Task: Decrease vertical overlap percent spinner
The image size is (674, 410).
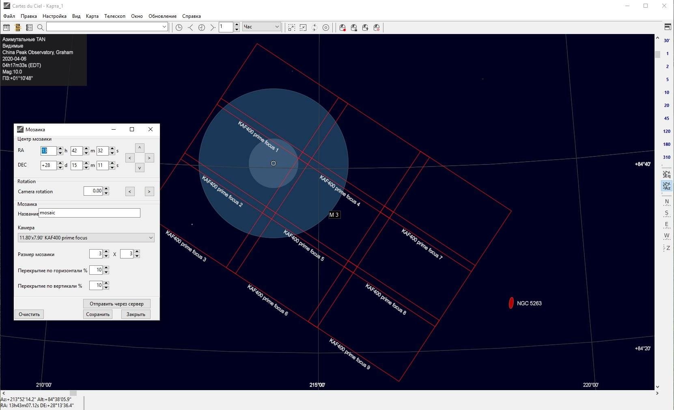Action: point(106,288)
